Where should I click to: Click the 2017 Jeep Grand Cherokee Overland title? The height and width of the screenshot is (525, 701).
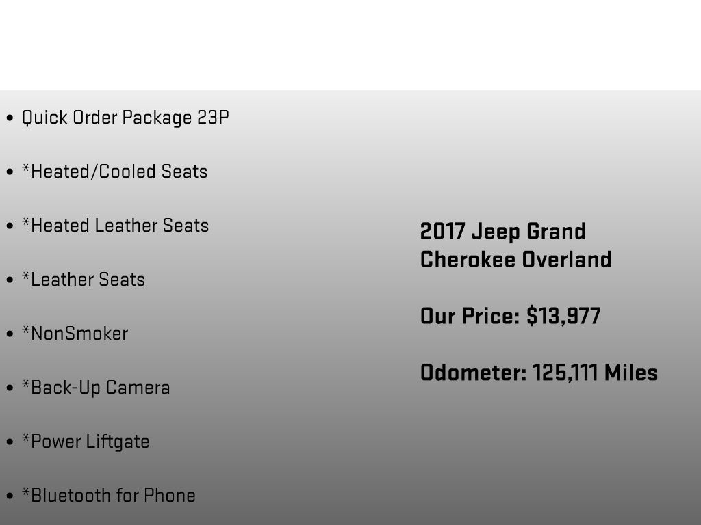click(515, 245)
